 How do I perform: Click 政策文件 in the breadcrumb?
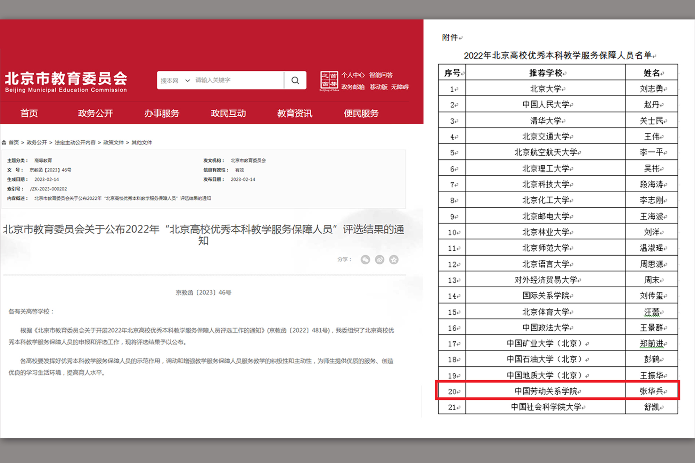coord(113,142)
